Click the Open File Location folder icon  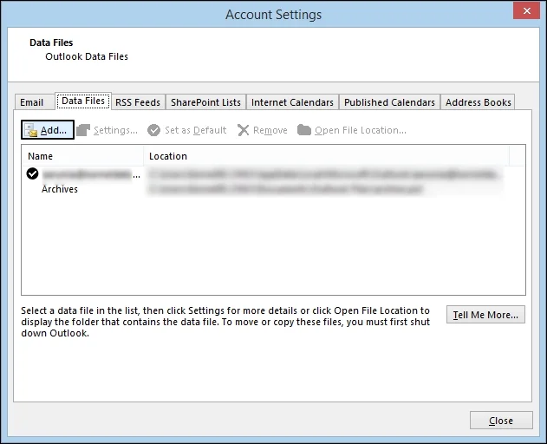(304, 130)
